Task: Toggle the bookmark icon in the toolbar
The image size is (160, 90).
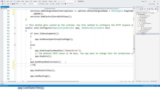Action: [x=65, y=4]
